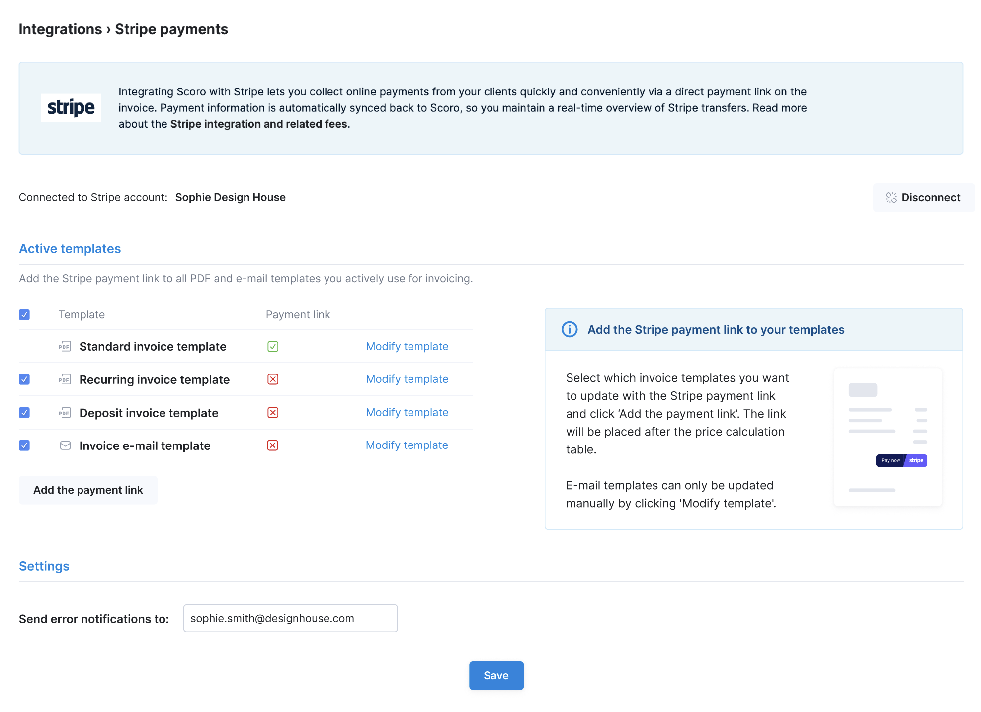This screenshot has height=712, width=981.
Task: Uncheck the Recurring invoice template checkbox
Action: click(24, 379)
